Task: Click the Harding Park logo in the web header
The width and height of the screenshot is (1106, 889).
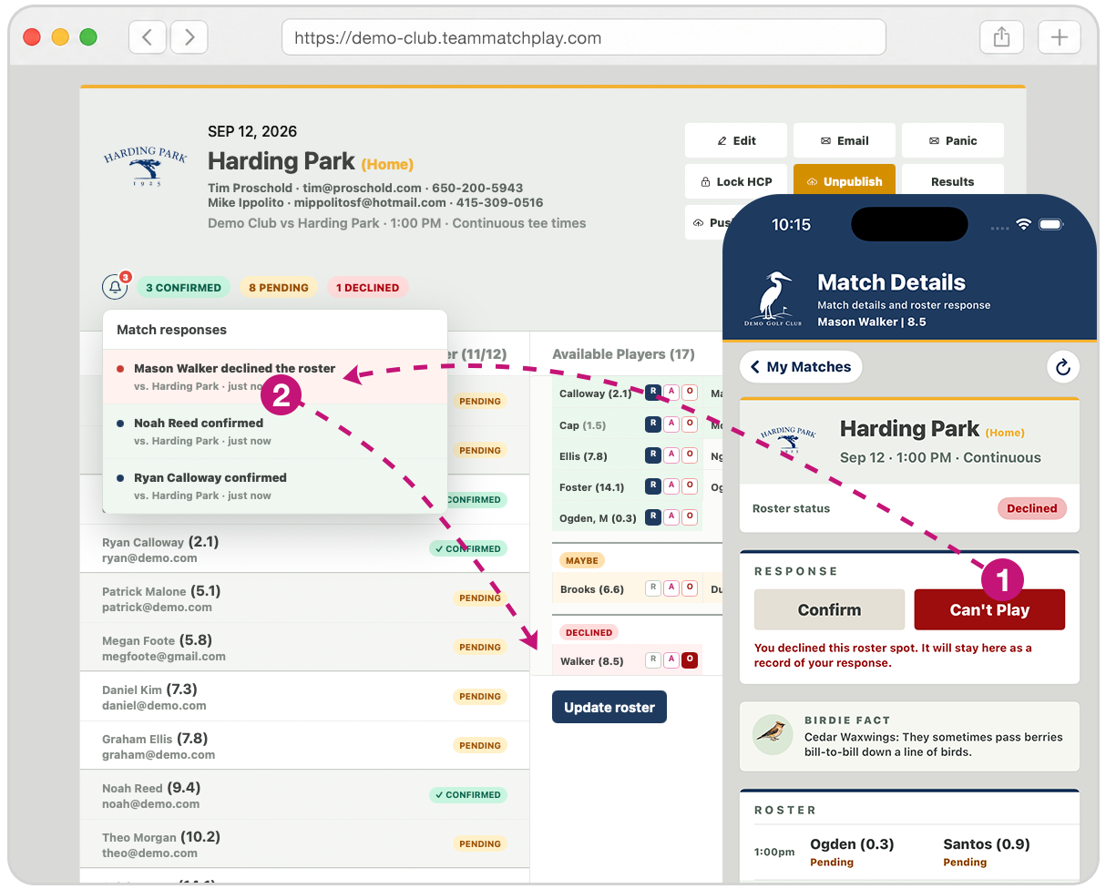Action: tap(145, 167)
